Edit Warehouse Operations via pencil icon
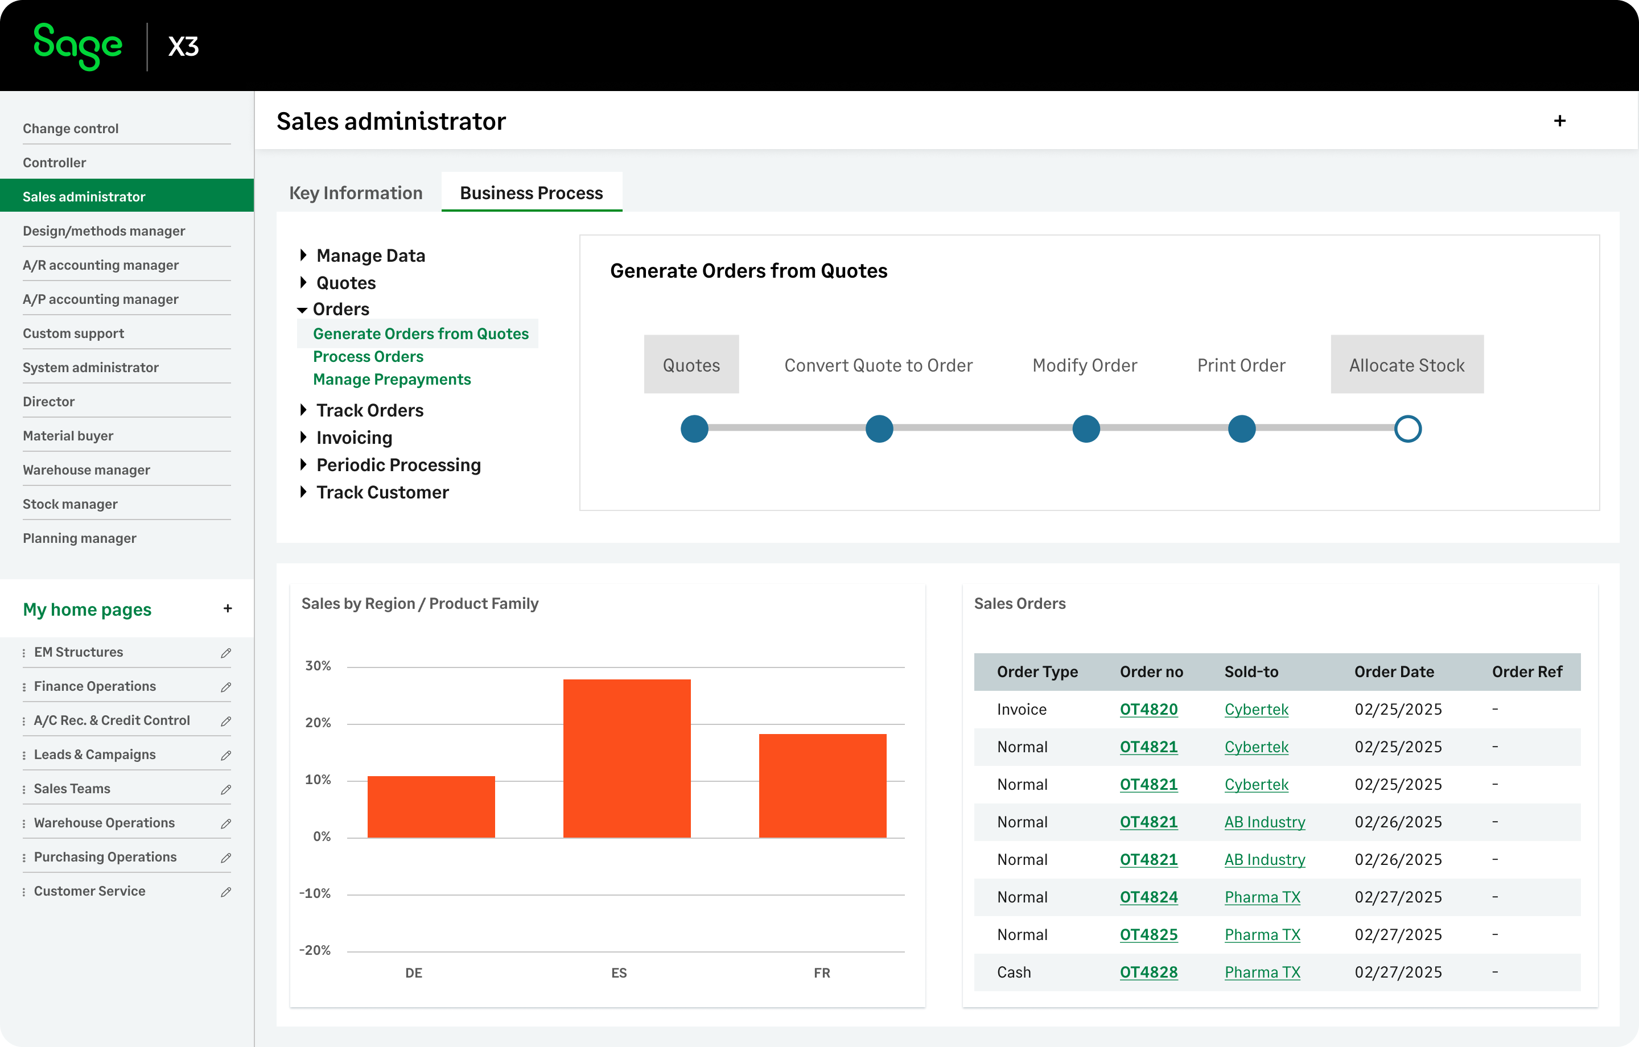 [226, 824]
